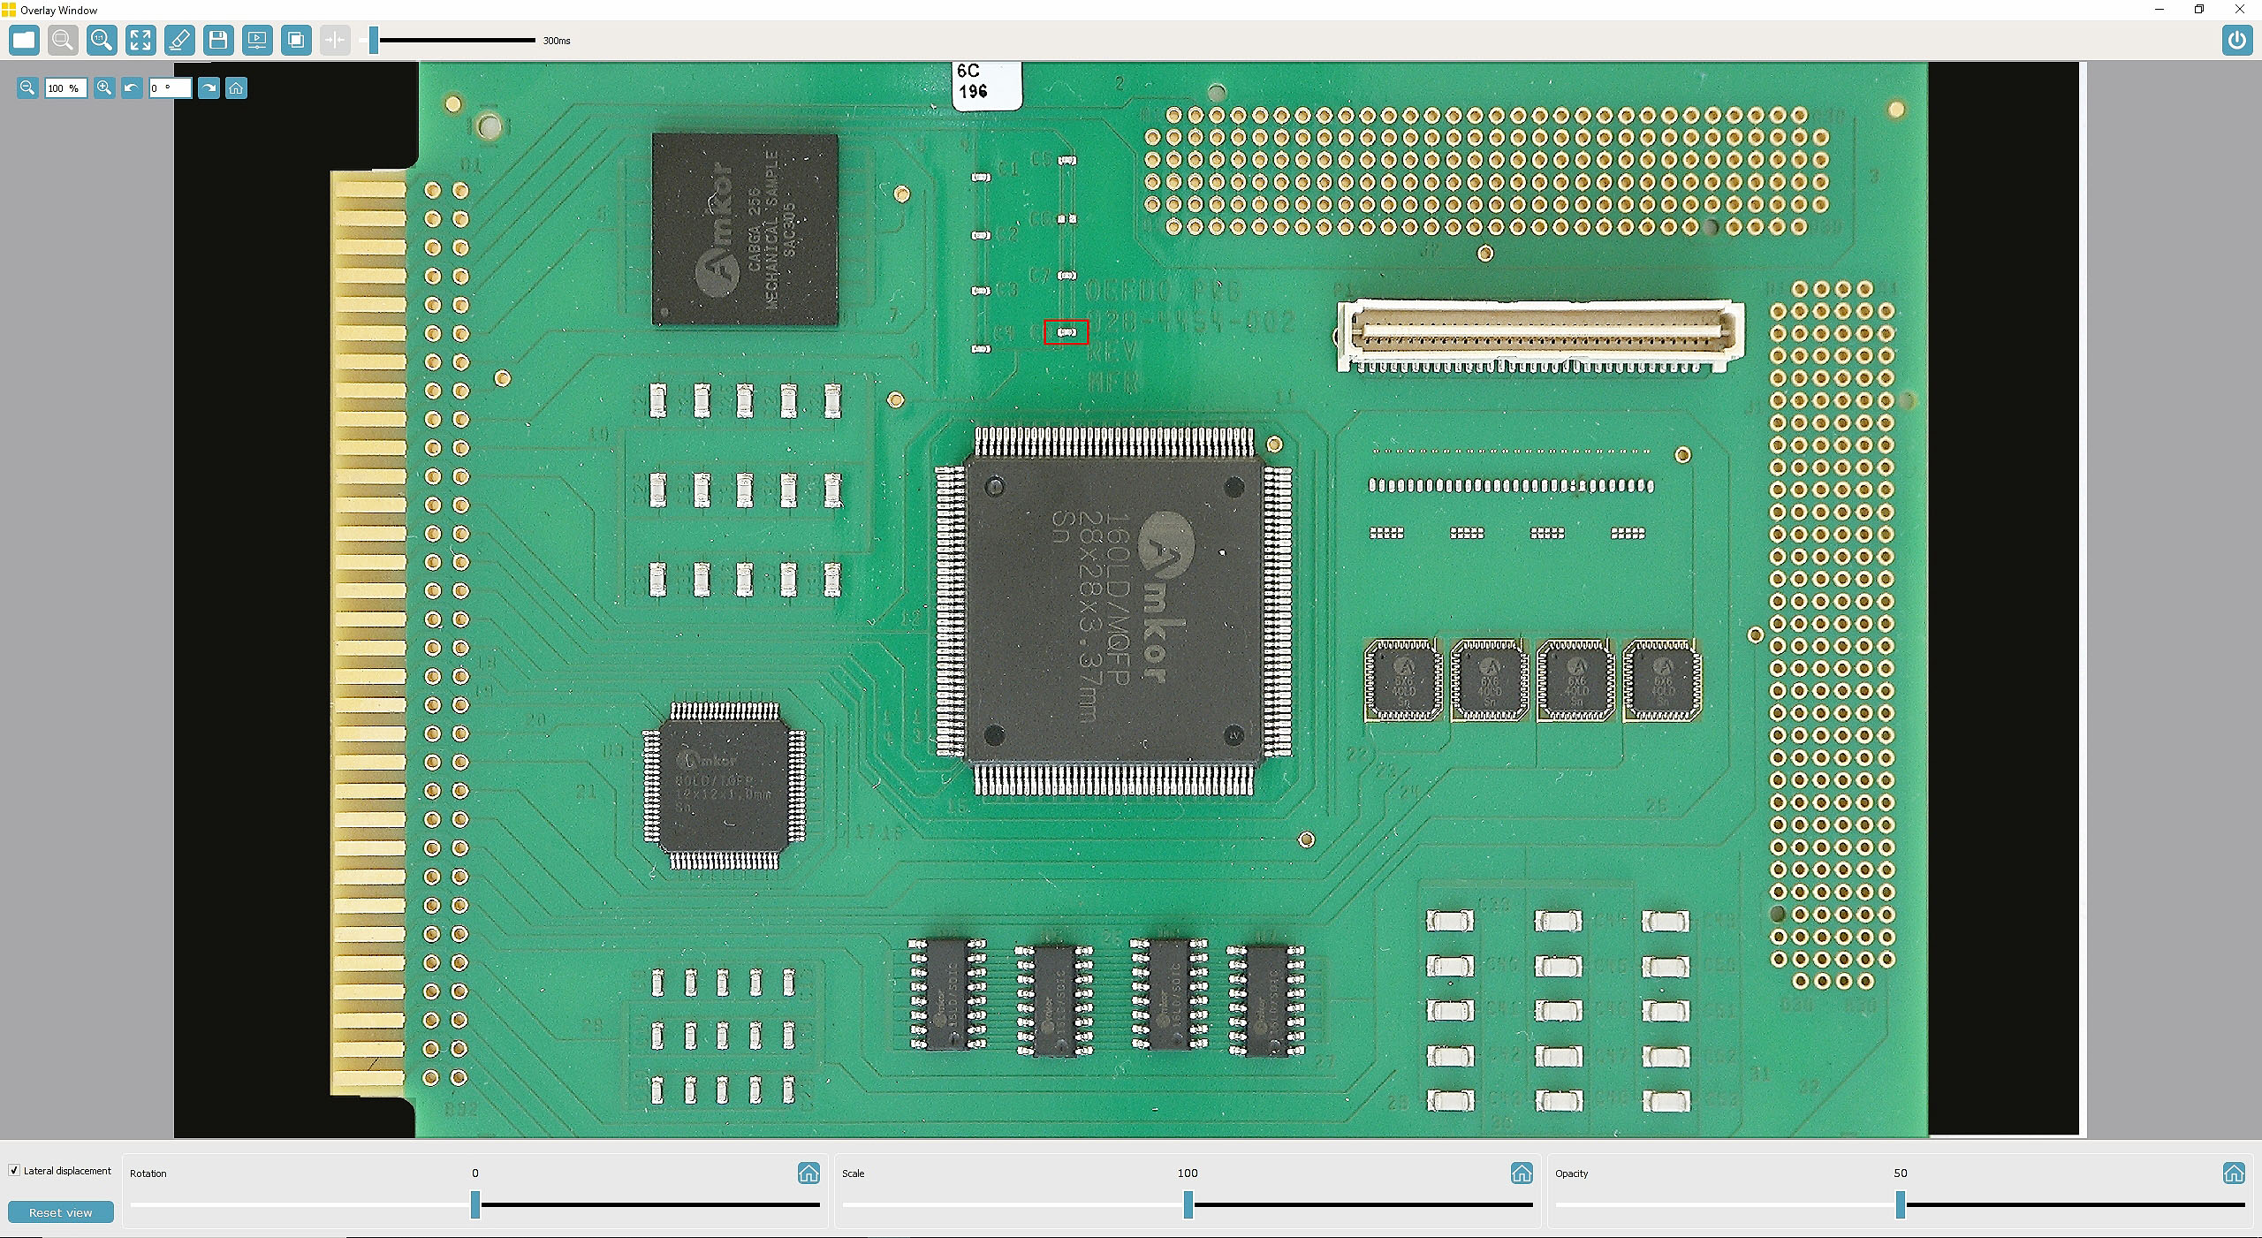Click the small home icon in viewer toolbar
Image resolution: width=2262 pixels, height=1238 pixels.
click(x=236, y=87)
